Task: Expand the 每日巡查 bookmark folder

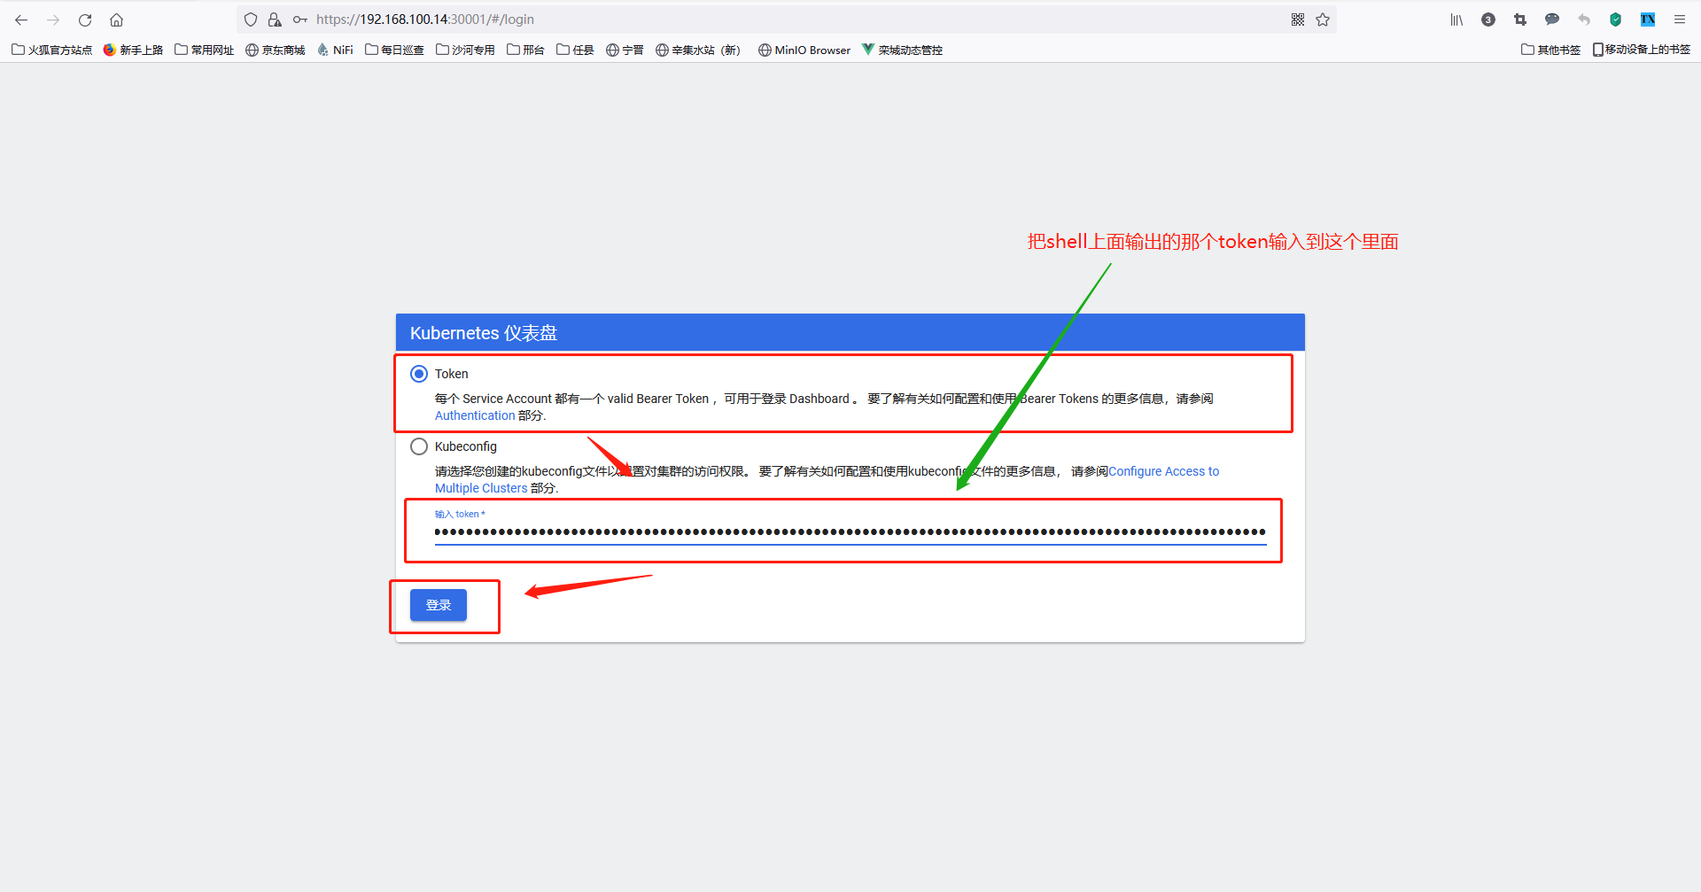Action: [395, 50]
